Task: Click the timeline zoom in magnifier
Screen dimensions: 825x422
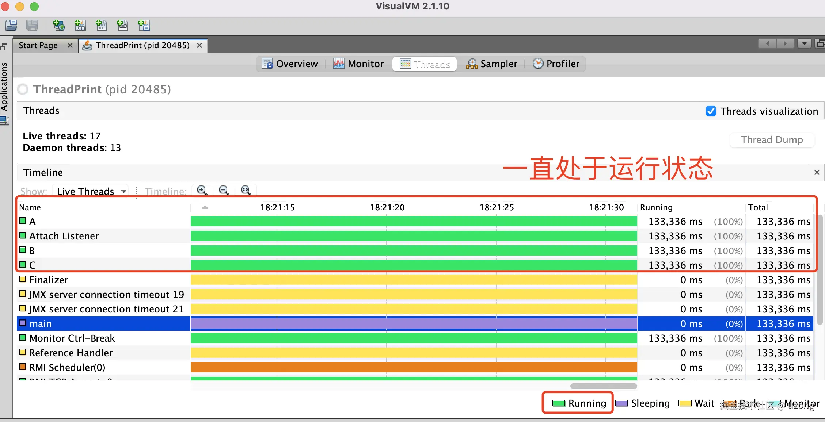Action: click(202, 191)
